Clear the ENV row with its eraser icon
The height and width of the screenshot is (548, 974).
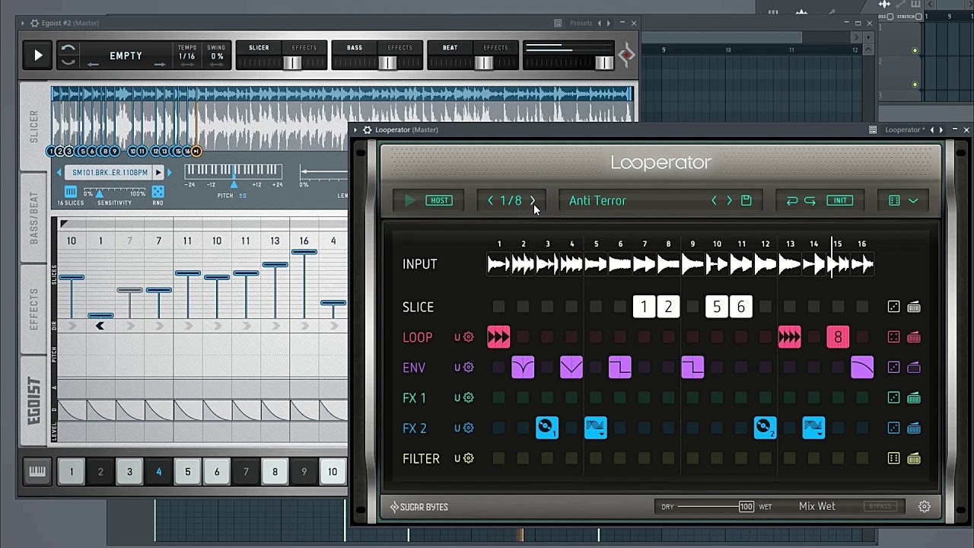[914, 368]
